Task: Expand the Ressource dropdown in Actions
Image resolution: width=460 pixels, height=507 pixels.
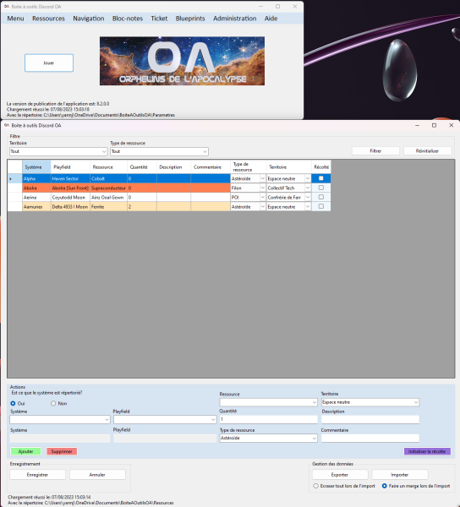Action: pos(314,402)
